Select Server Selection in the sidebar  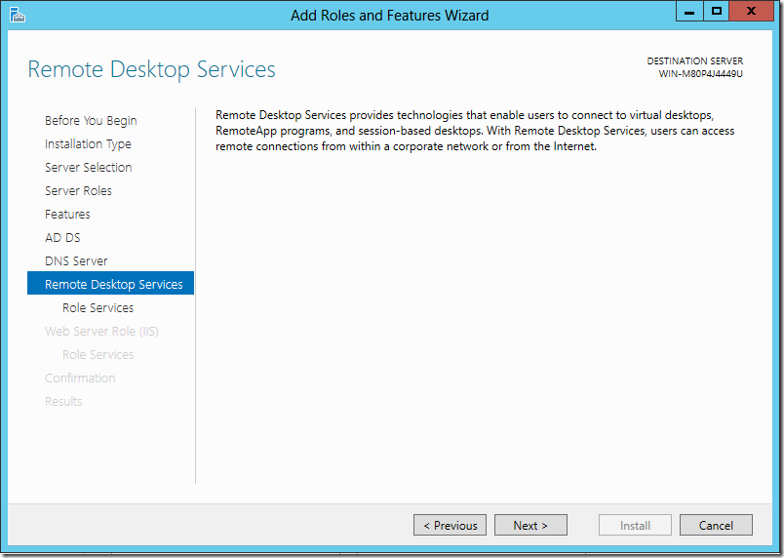(88, 167)
